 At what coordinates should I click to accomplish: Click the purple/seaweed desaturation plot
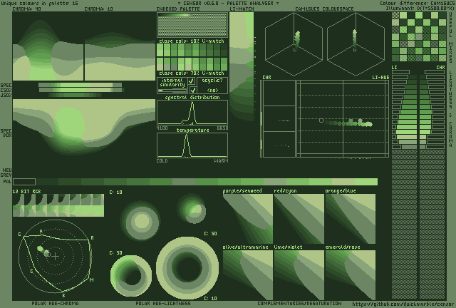tap(247, 218)
